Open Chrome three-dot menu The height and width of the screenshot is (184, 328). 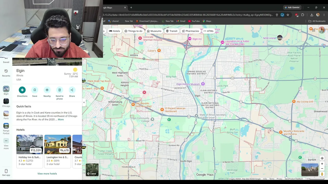coord(324,15)
